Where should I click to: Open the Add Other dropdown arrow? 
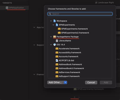66,83
